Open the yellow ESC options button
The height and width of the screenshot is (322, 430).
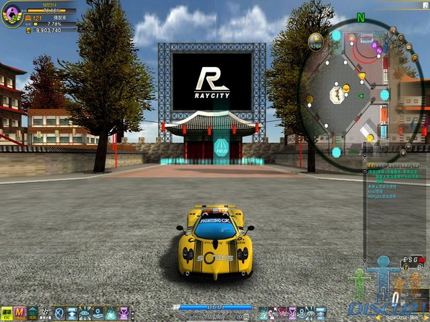(7, 313)
